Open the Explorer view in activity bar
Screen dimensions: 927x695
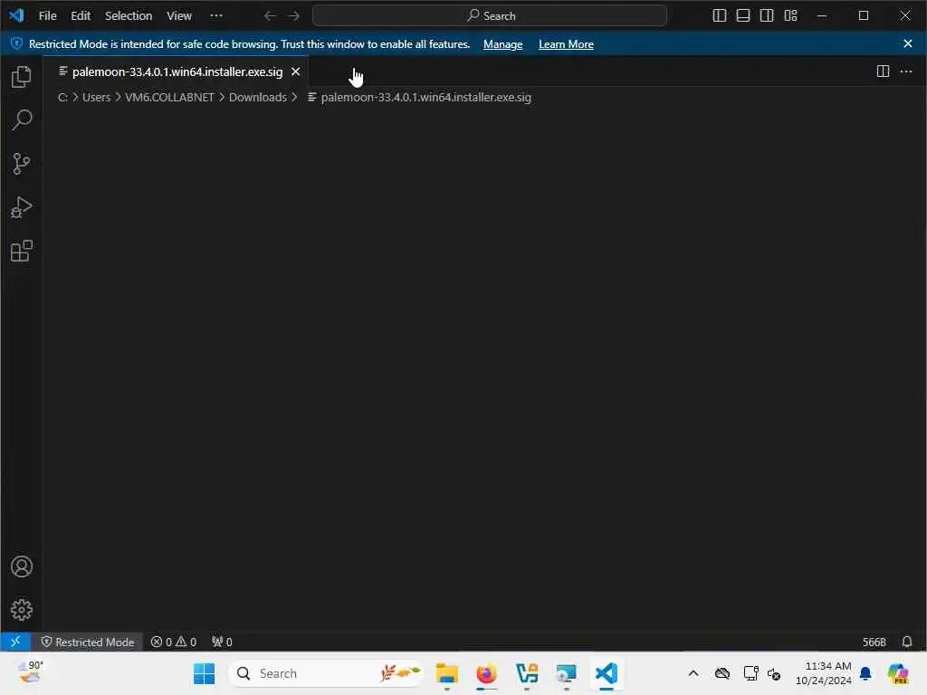pos(22,77)
